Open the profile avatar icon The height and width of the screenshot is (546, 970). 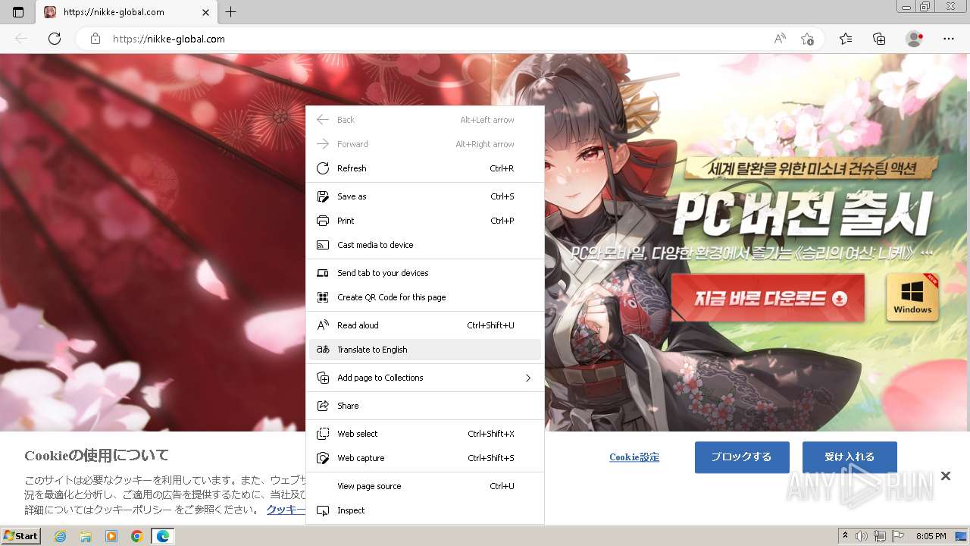[915, 39]
